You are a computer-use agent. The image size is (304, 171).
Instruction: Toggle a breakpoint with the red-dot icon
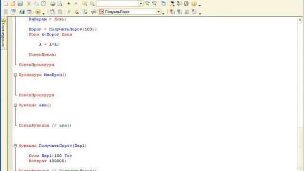click(x=172, y=12)
